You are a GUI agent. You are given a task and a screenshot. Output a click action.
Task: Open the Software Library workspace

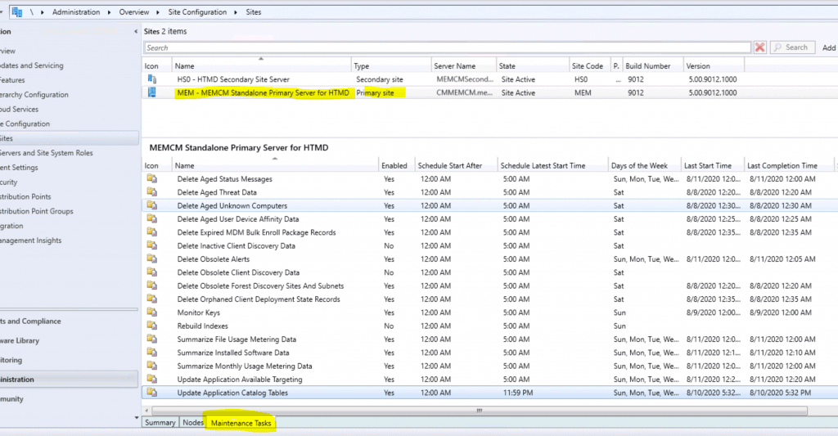point(20,340)
